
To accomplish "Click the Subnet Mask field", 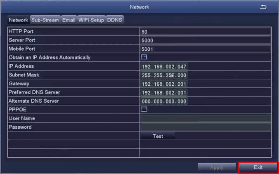I will tap(164, 75).
